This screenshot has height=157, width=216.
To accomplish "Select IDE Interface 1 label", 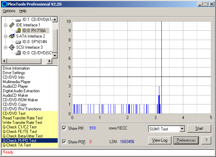I will (28, 25).
